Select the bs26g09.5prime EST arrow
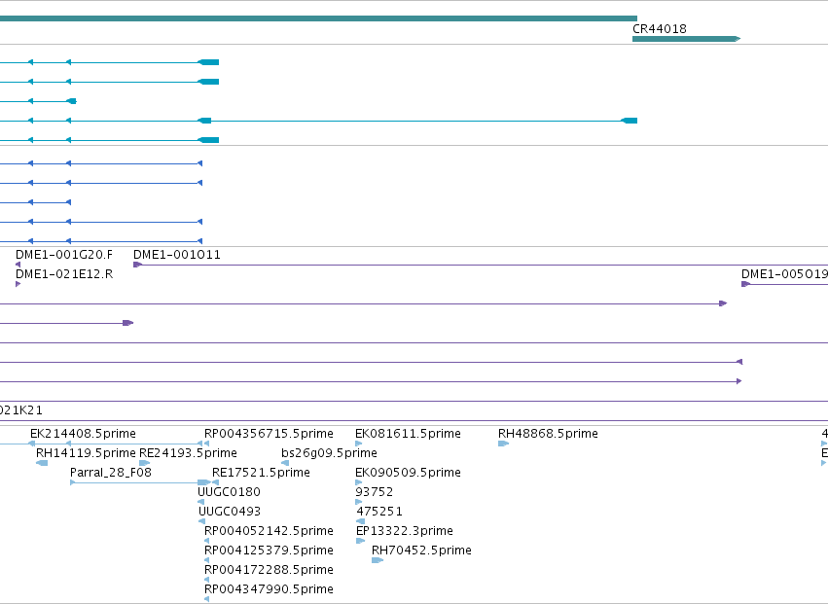The height and width of the screenshot is (604, 828). coord(285,463)
